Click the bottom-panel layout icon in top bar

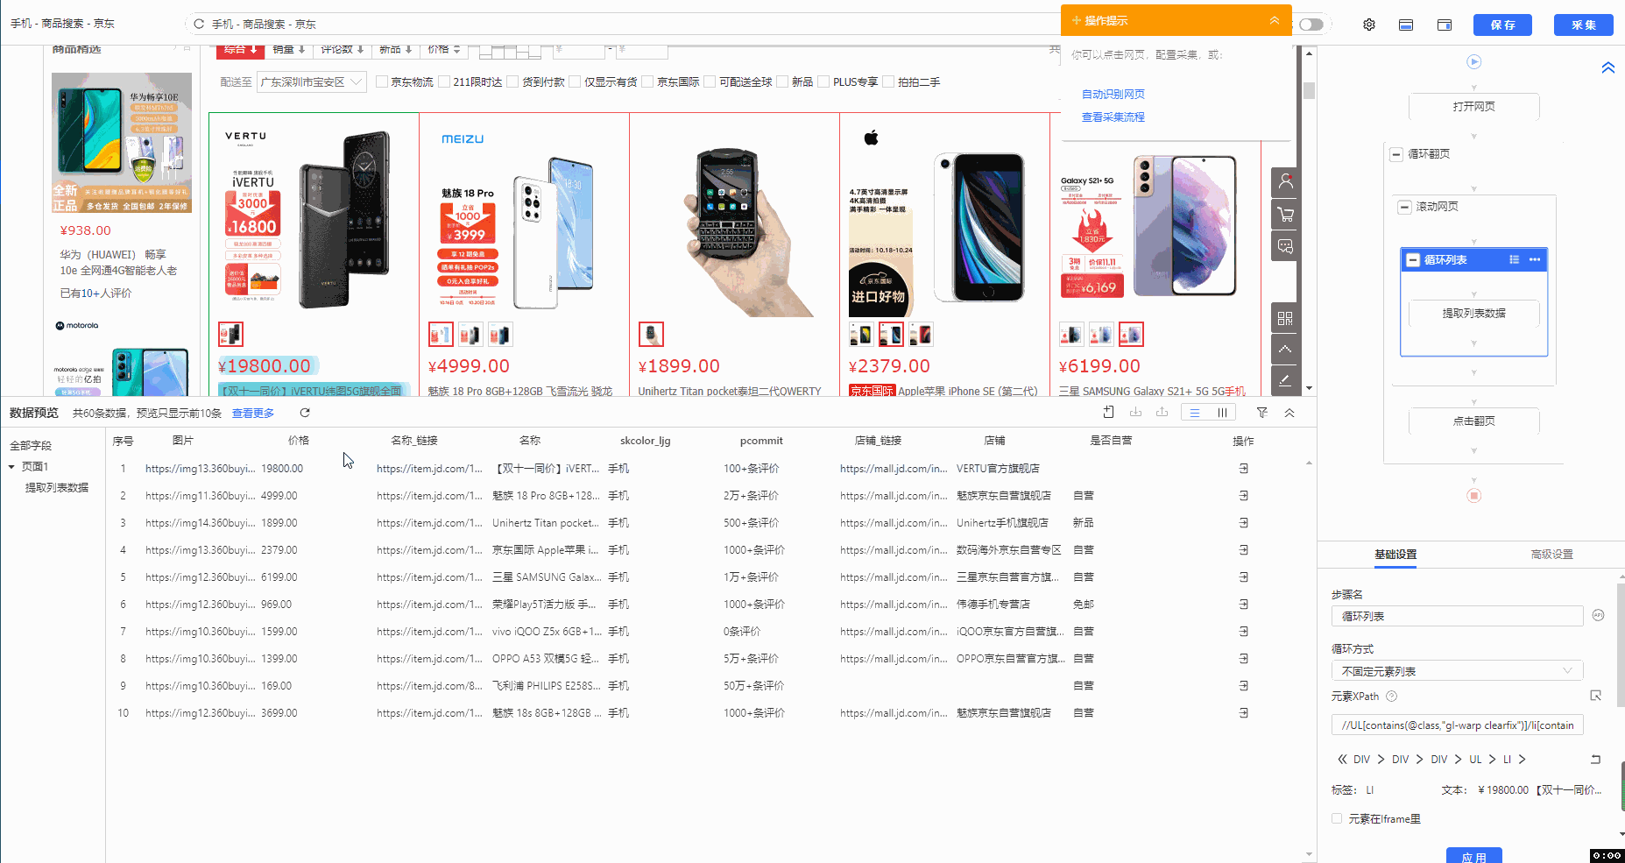click(1406, 25)
